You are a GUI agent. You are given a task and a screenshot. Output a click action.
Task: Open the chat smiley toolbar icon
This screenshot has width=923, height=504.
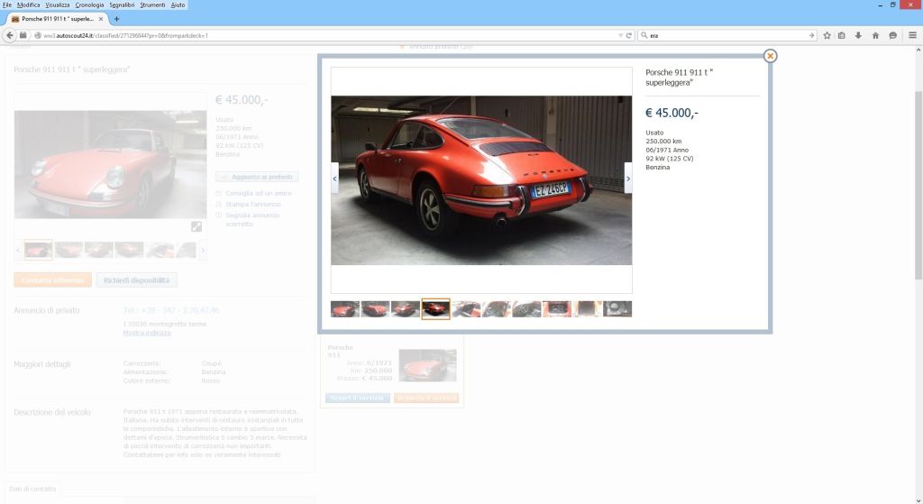(893, 35)
